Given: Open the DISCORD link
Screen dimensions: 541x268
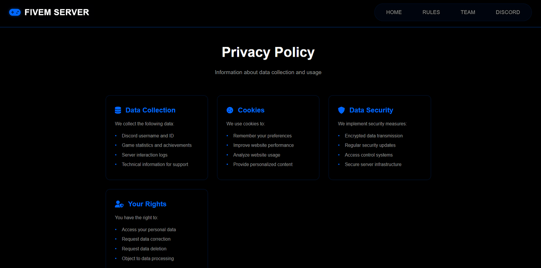Looking at the screenshot, I should [x=508, y=12].
